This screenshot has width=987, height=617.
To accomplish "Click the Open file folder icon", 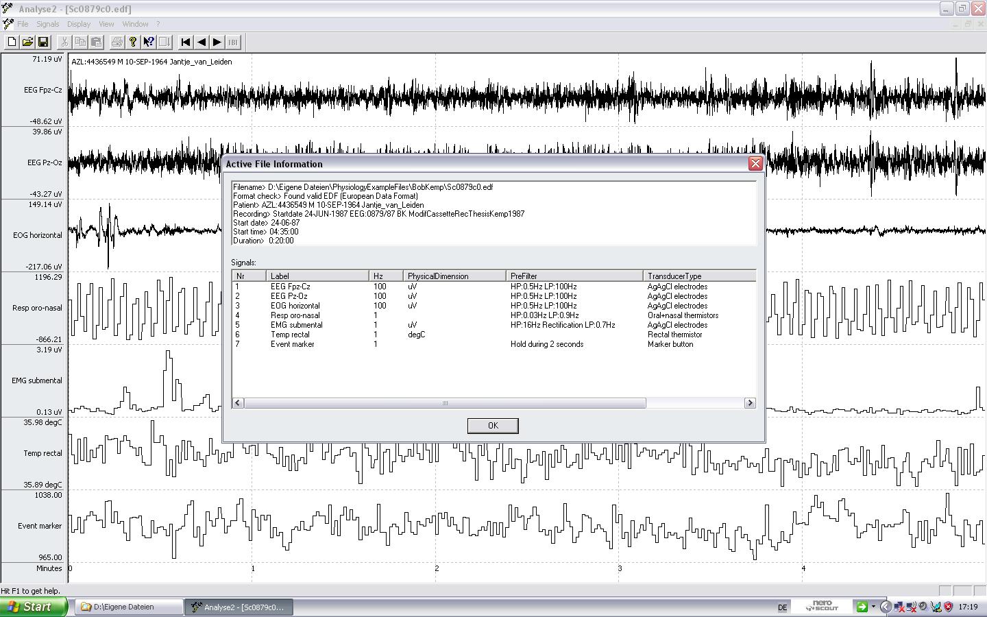I will point(27,42).
